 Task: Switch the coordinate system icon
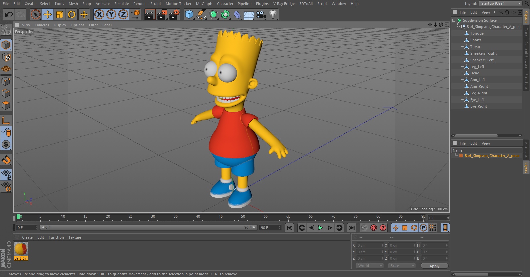135,14
